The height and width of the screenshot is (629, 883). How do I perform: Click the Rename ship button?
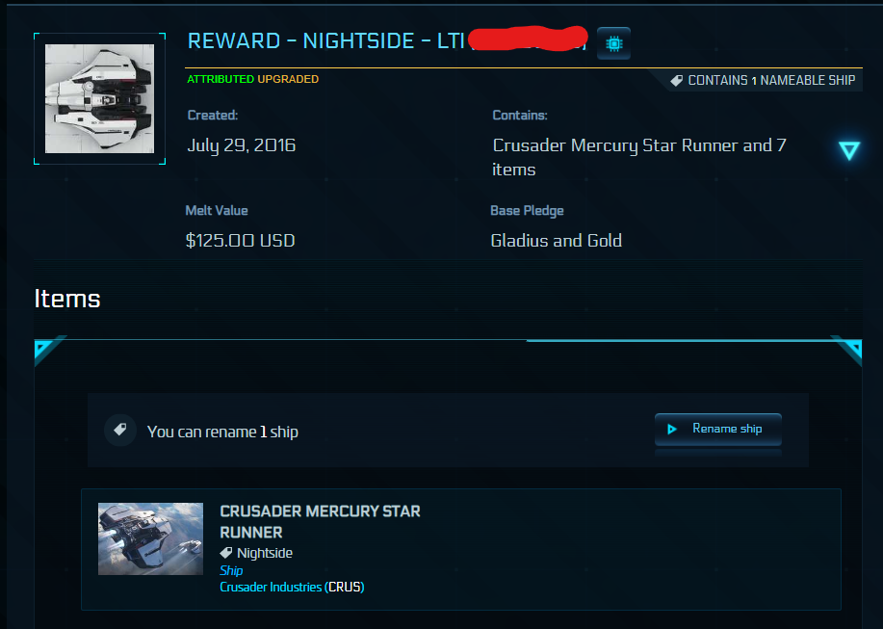(718, 429)
